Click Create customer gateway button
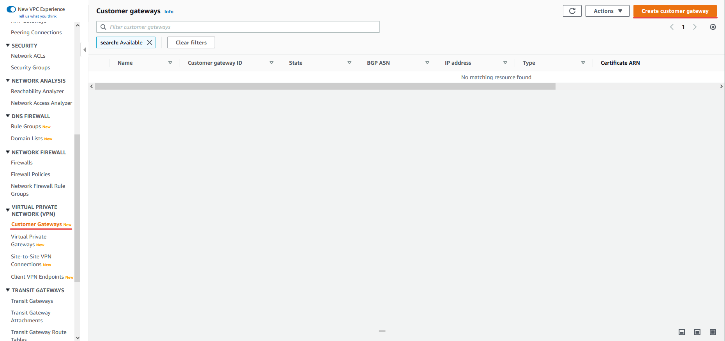This screenshot has height=341, width=725. [x=675, y=11]
